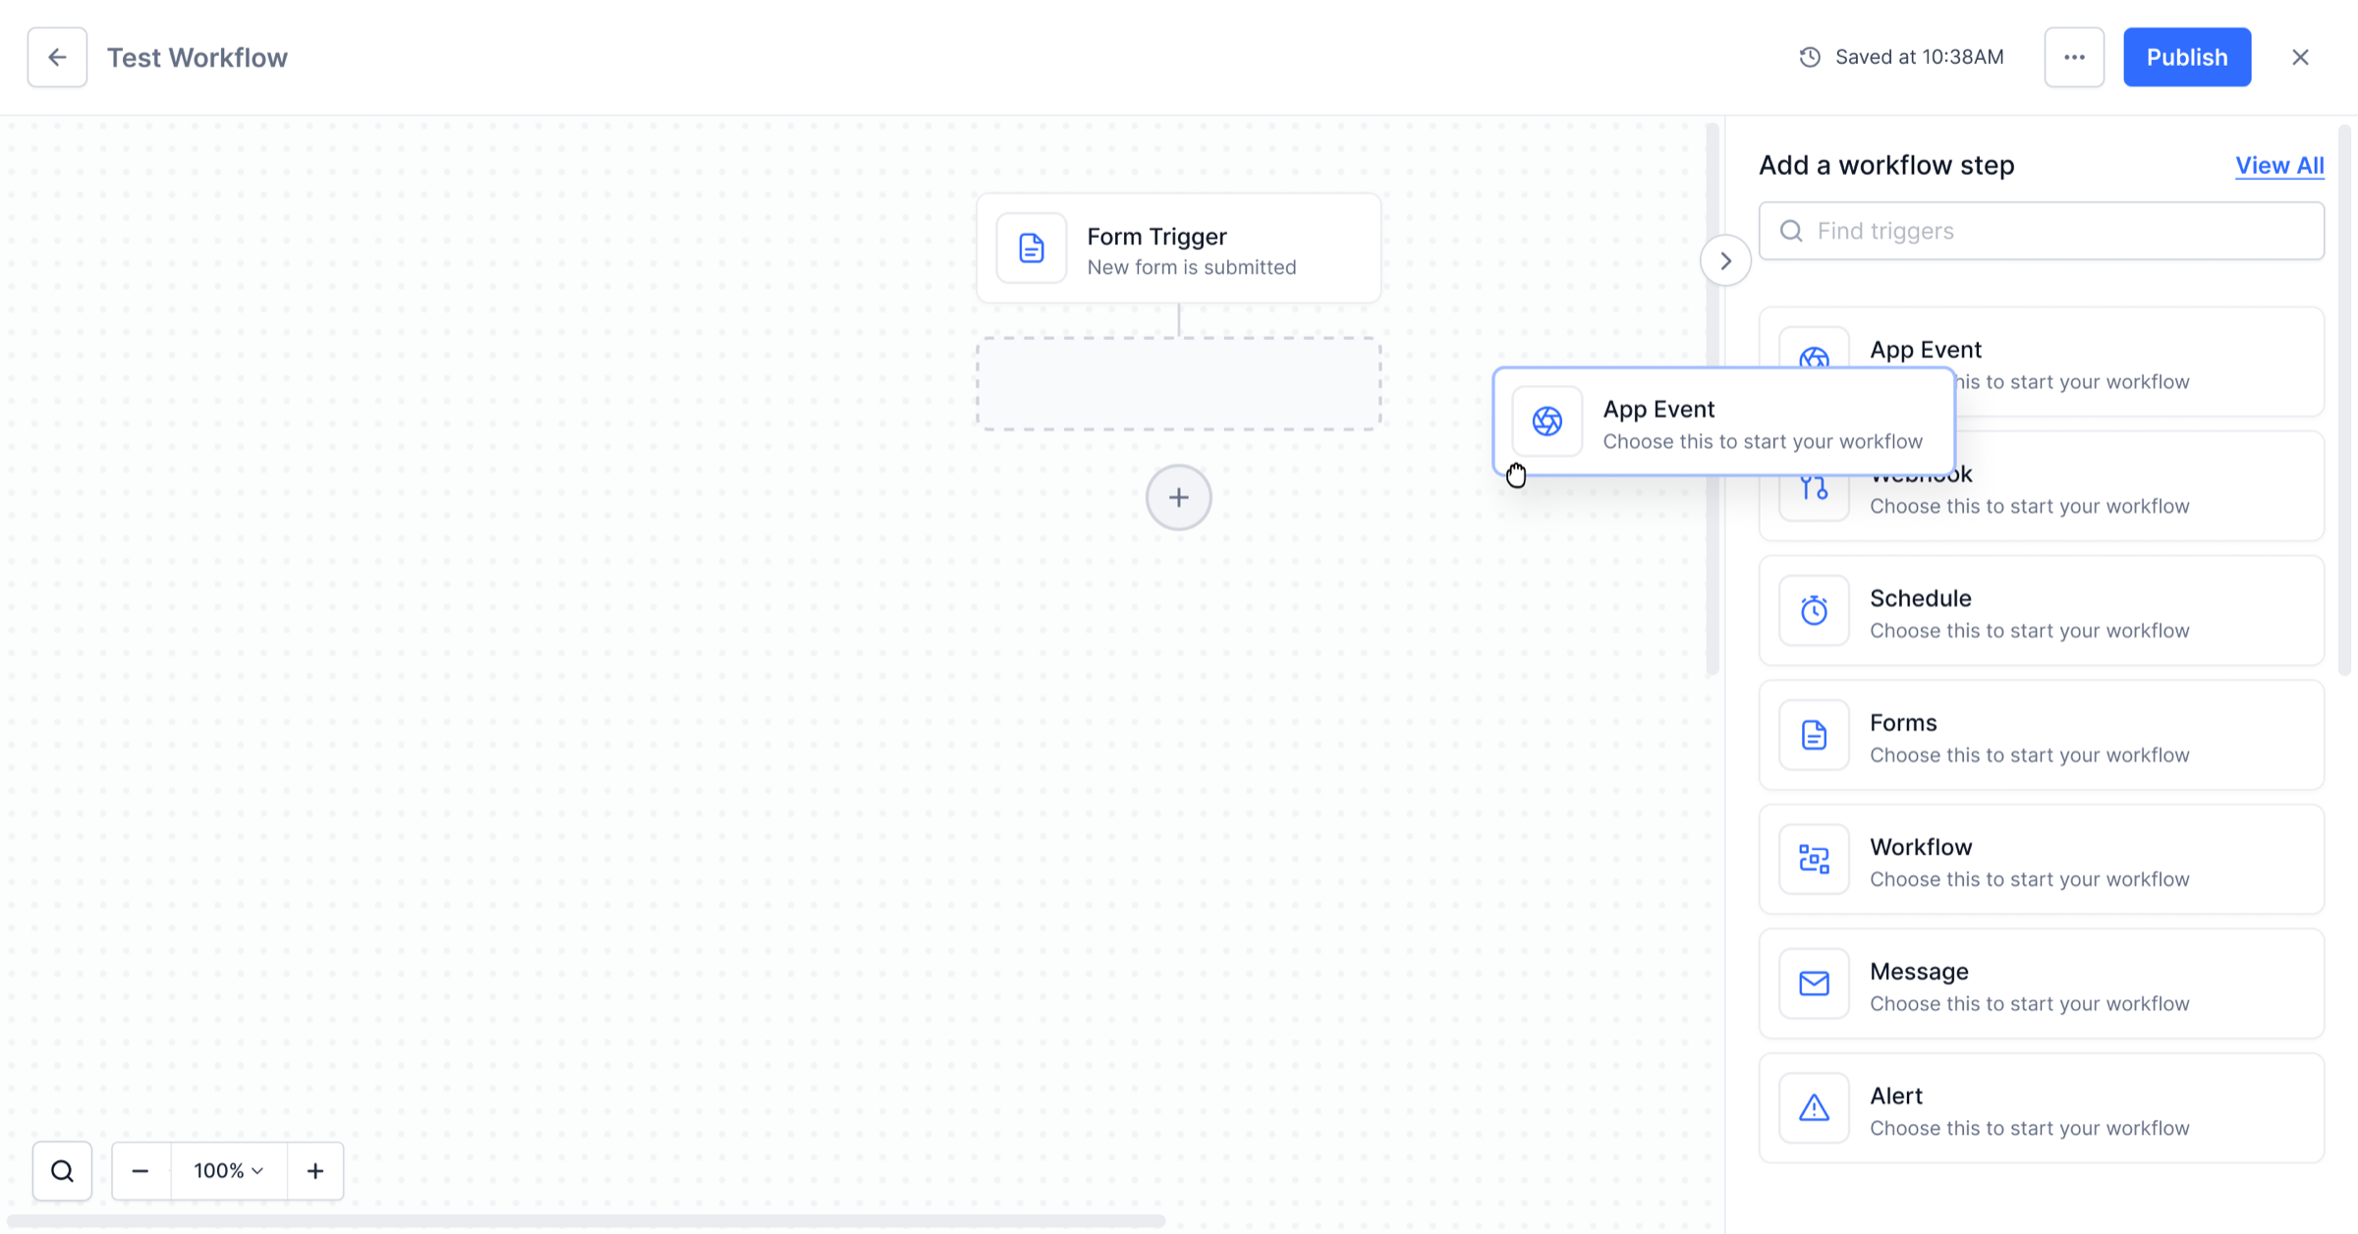Viewport: 2358px width, 1234px height.
Task: Zoom out with the minus button
Action: tap(140, 1171)
